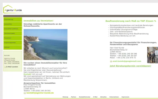Open the Sitemap footer link
Viewport: 158px width, 99px height.
click(x=65, y=97)
